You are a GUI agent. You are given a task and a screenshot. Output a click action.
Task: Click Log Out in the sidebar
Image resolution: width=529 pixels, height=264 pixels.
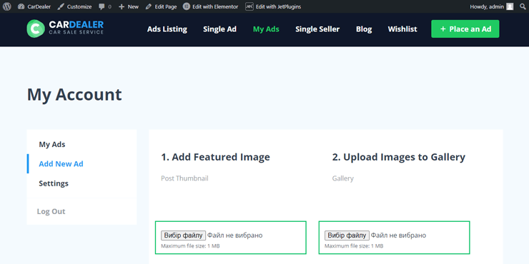click(51, 211)
